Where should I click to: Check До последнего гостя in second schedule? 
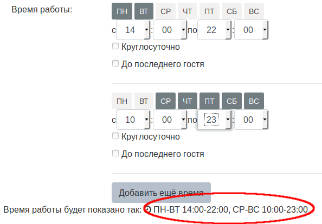click(x=115, y=153)
